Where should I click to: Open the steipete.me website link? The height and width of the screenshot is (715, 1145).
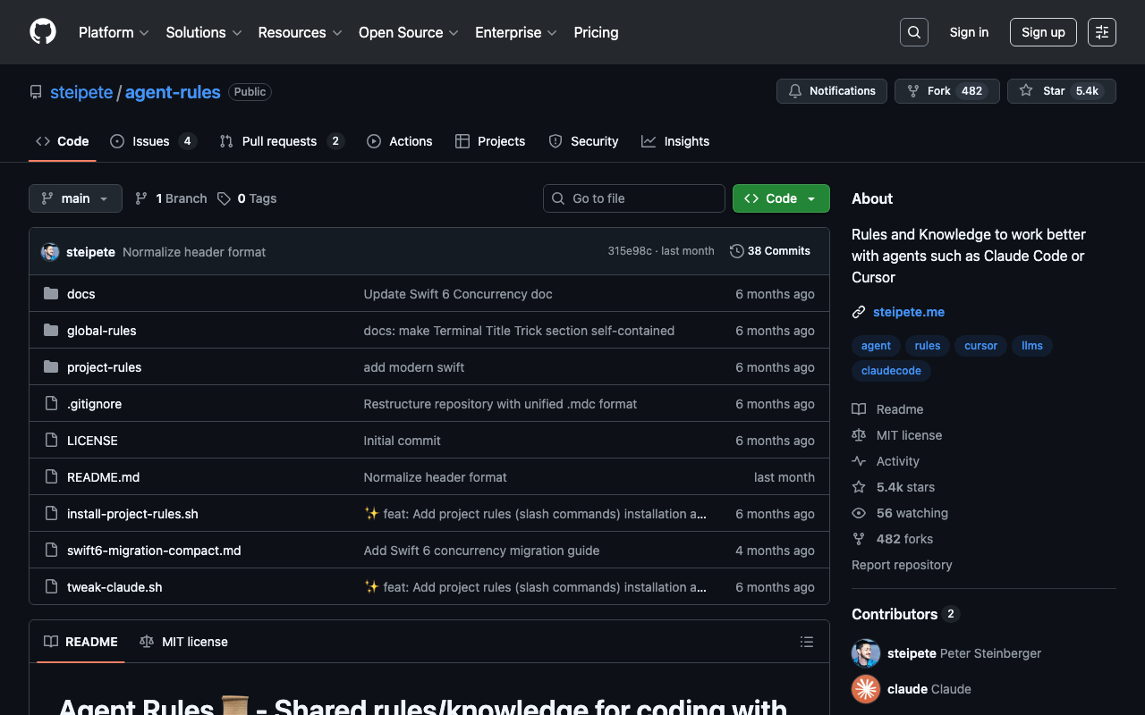(x=908, y=312)
